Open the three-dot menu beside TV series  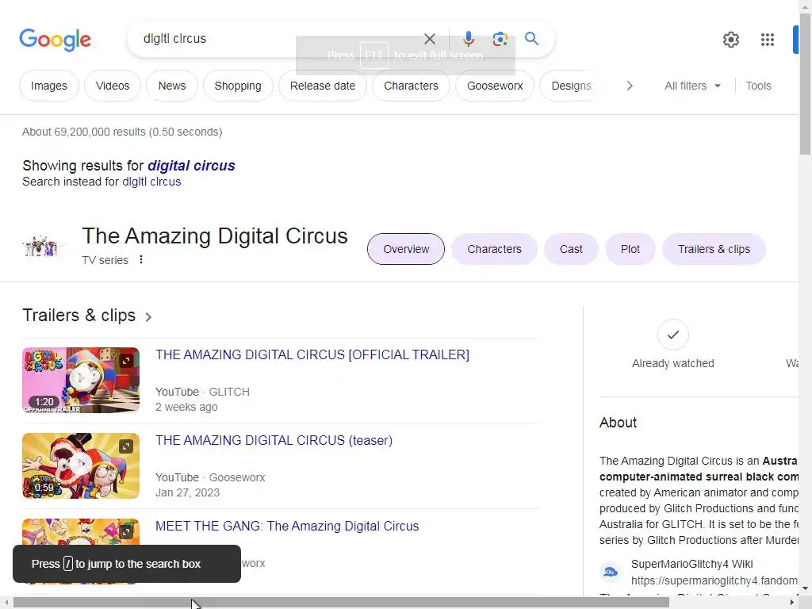click(x=141, y=259)
